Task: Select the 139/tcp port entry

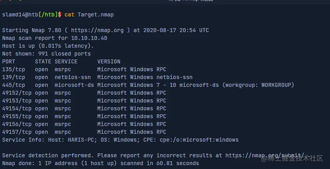Action: coord(13,77)
